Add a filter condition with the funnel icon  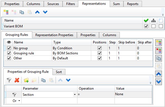tap(9, 80)
